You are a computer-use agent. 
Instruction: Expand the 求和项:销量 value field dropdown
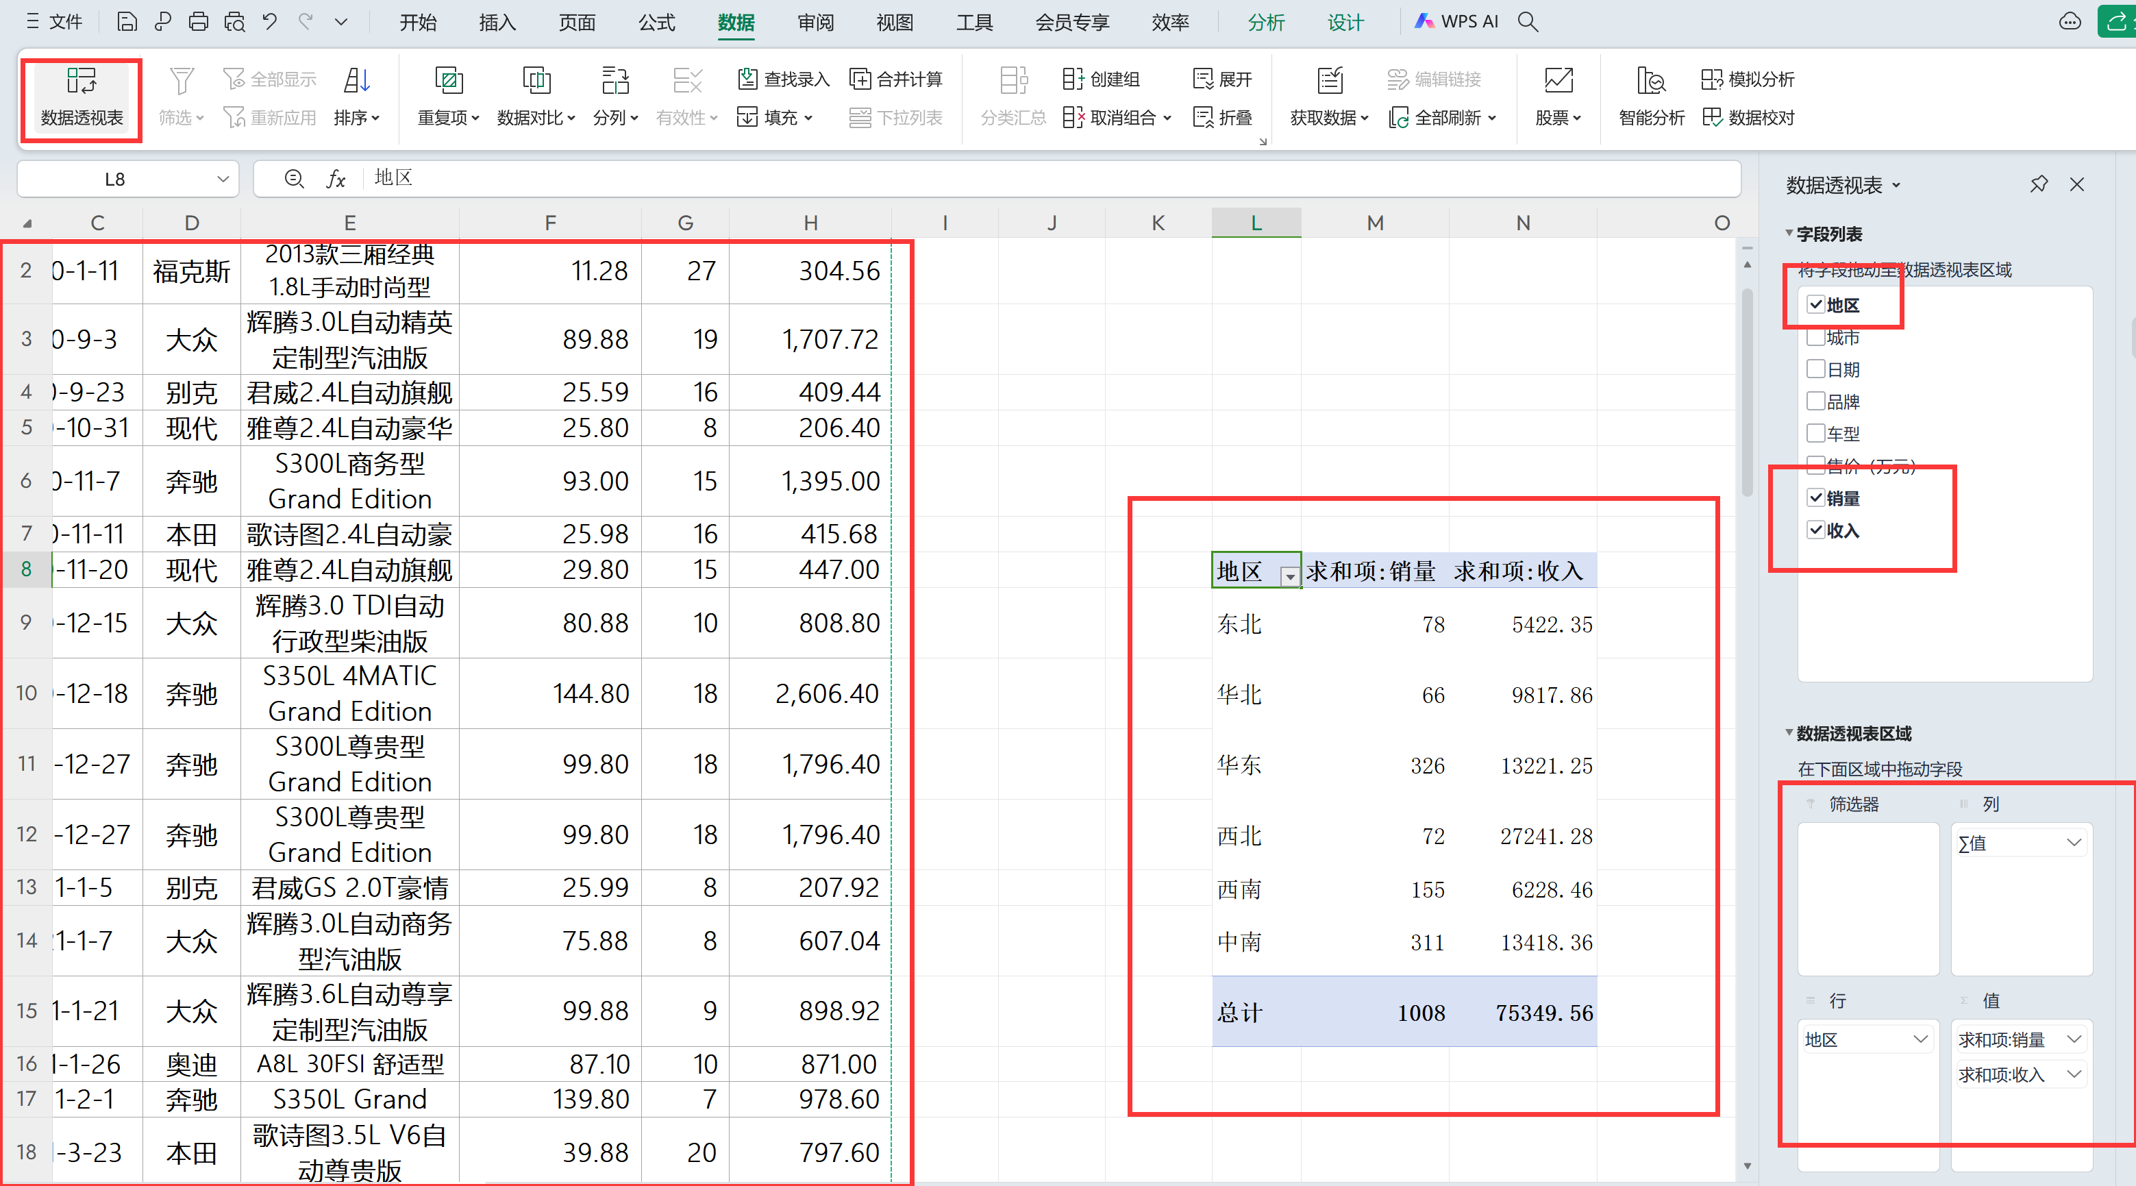pos(2073,1039)
